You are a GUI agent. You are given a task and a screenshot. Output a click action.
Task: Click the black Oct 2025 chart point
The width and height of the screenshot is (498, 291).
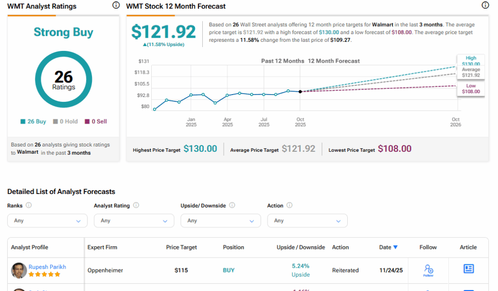[300, 92]
